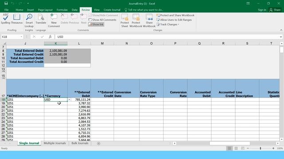Click the Sign in link
284x159 pixels.
262,10
